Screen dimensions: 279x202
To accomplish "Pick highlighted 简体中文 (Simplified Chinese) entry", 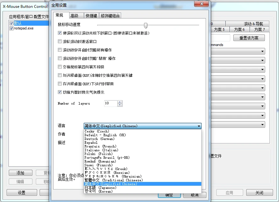I will tap(142, 184).
